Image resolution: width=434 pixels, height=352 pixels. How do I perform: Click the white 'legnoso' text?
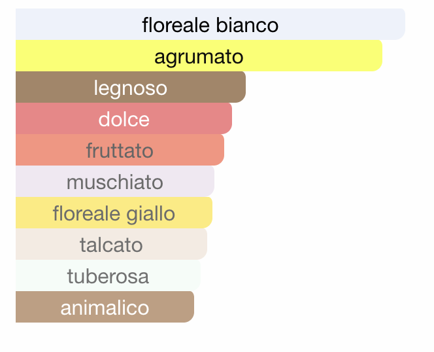click(x=131, y=89)
